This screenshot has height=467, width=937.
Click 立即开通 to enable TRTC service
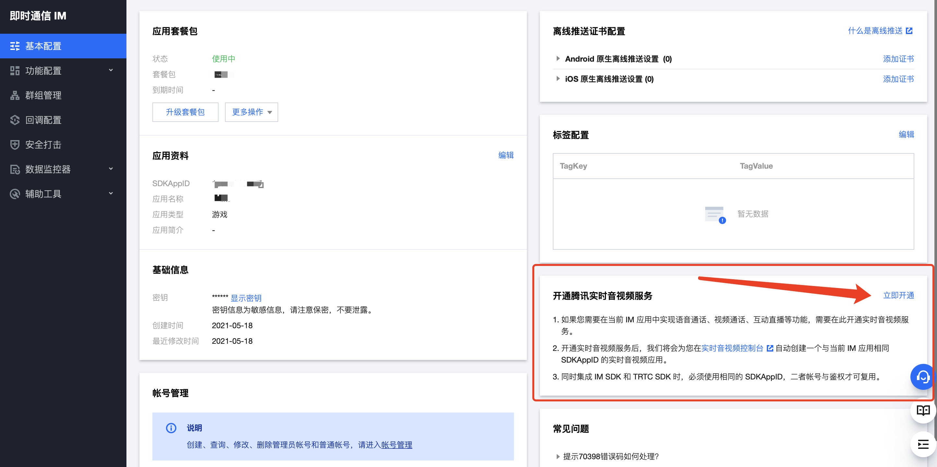(898, 296)
